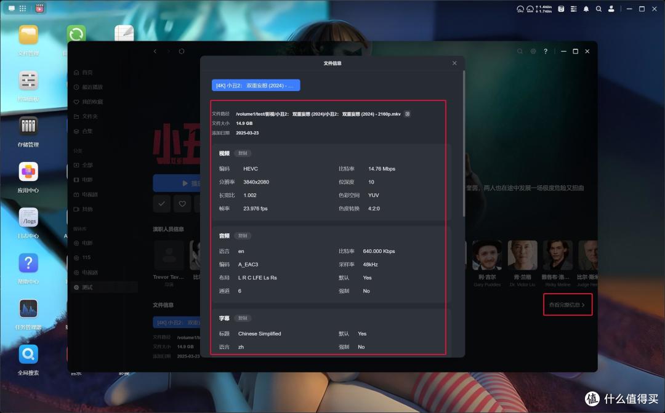Screen dimensions: 665x413
Task: Click the 640.000 Kbps value
Action: point(379,252)
